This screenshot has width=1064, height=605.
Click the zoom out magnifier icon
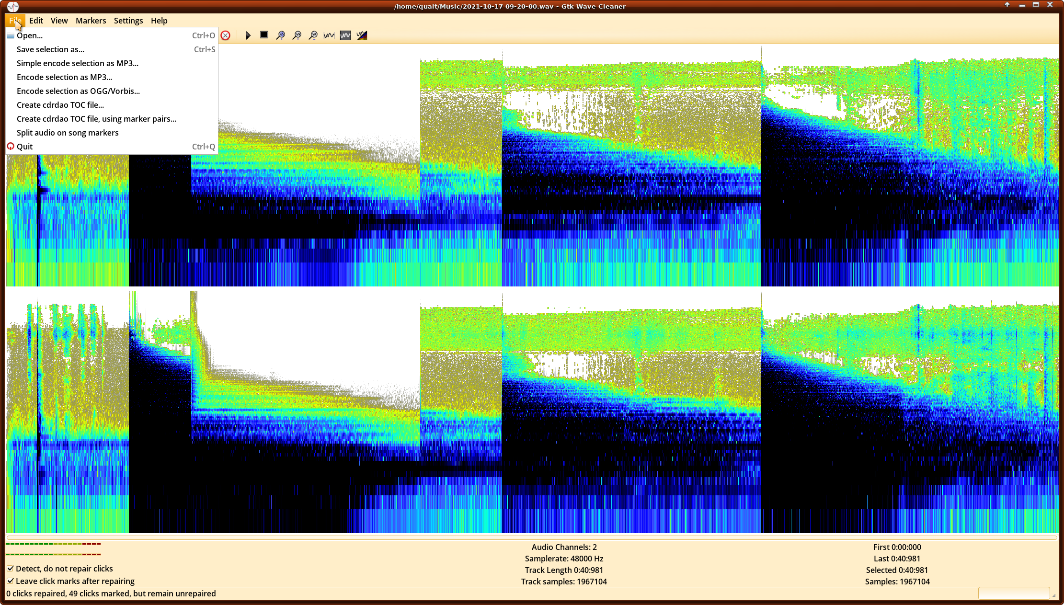pos(313,35)
